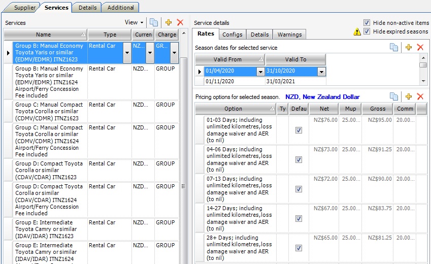The width and height of the screenshot is (431, 264).
Task: Add a new pricing option
Action: (408, 96)
